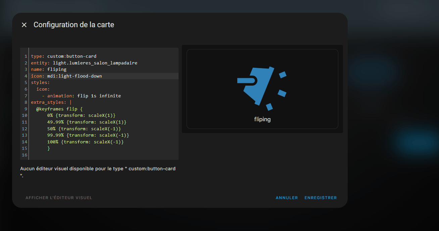Click line number 16 in the gutter
439x231 pixels.
(24, 155)
